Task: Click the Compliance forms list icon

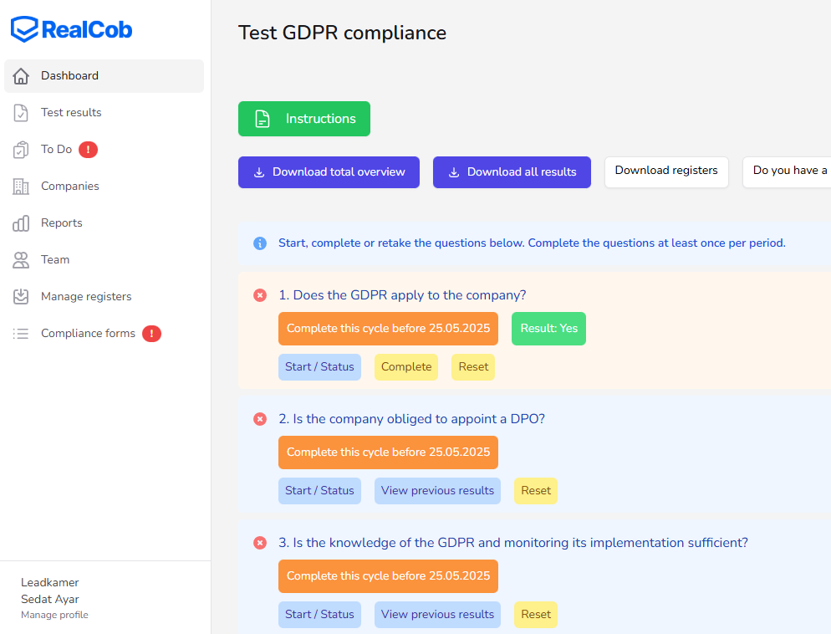Action: 21,334
